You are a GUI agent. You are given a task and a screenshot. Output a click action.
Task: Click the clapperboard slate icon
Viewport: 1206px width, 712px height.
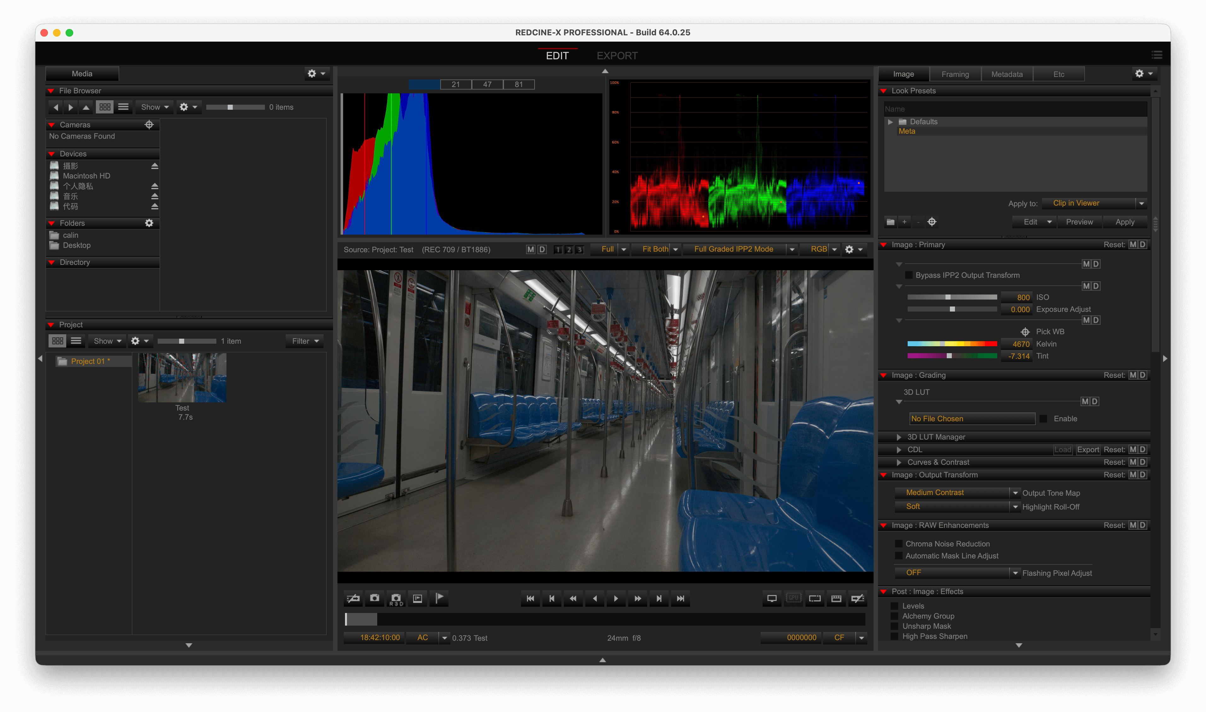tap(836, 598)
